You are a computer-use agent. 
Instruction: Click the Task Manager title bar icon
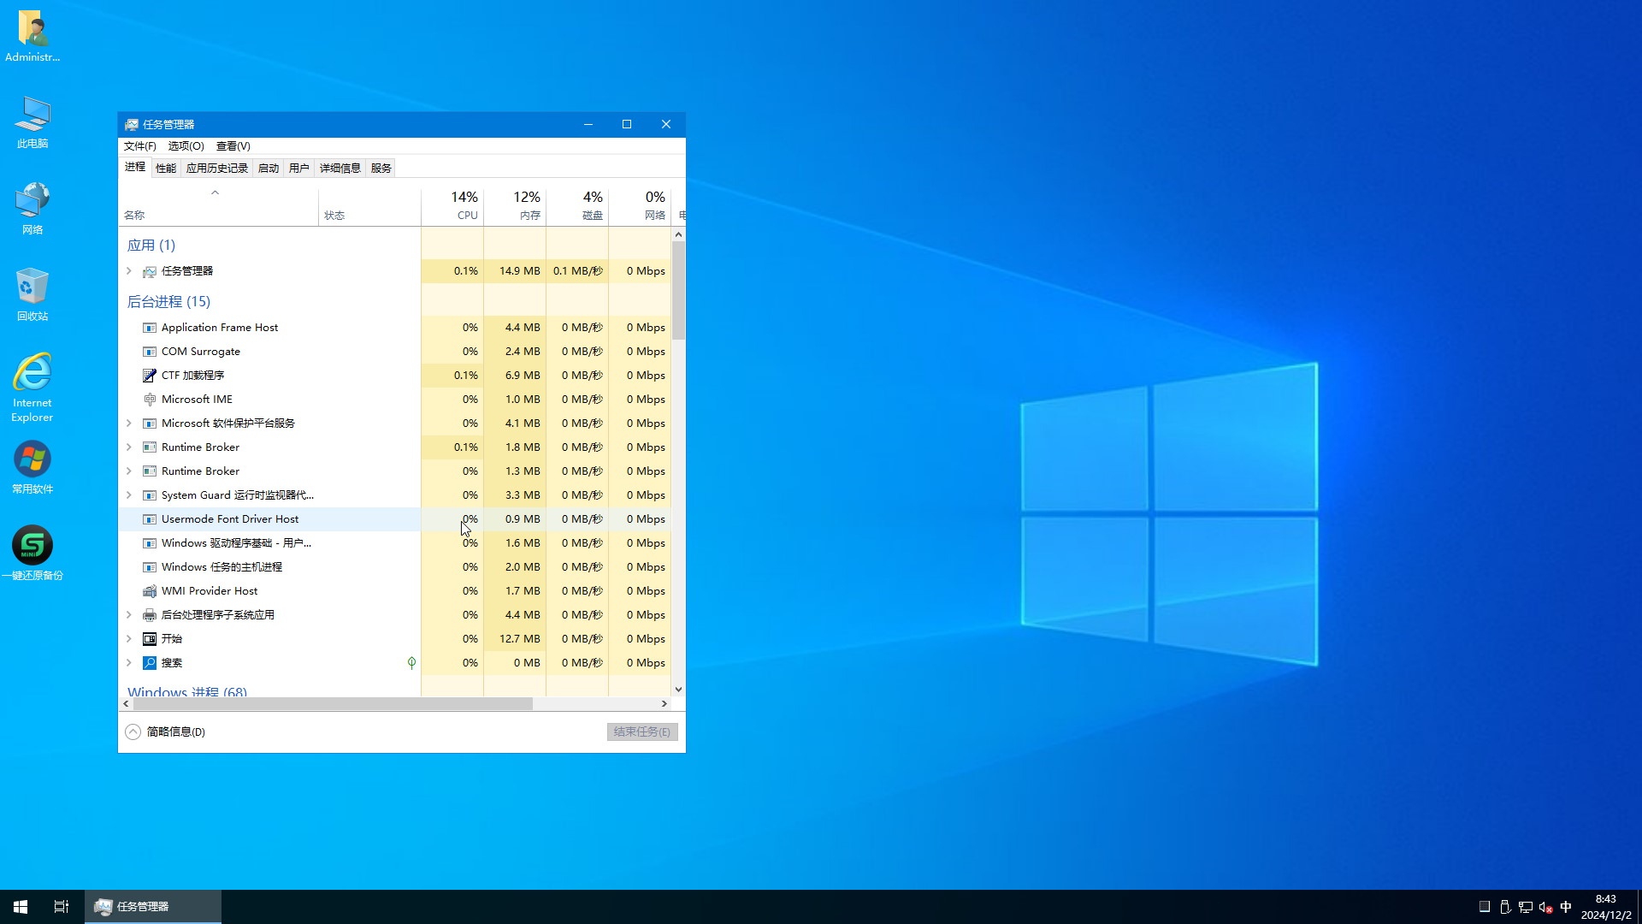[x=132, y=125]
